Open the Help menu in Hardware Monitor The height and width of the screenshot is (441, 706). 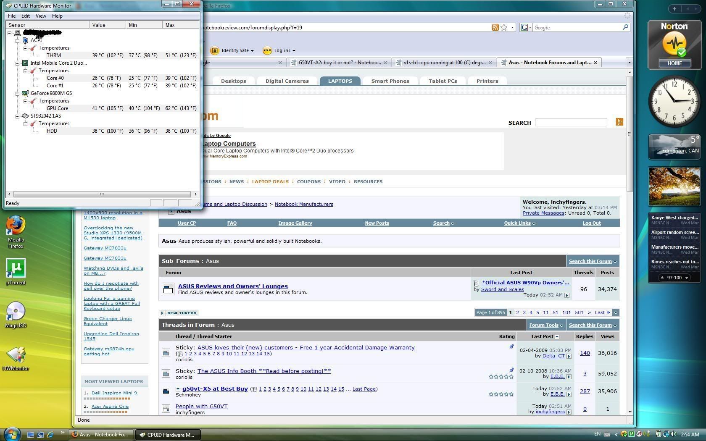point(57,16)
